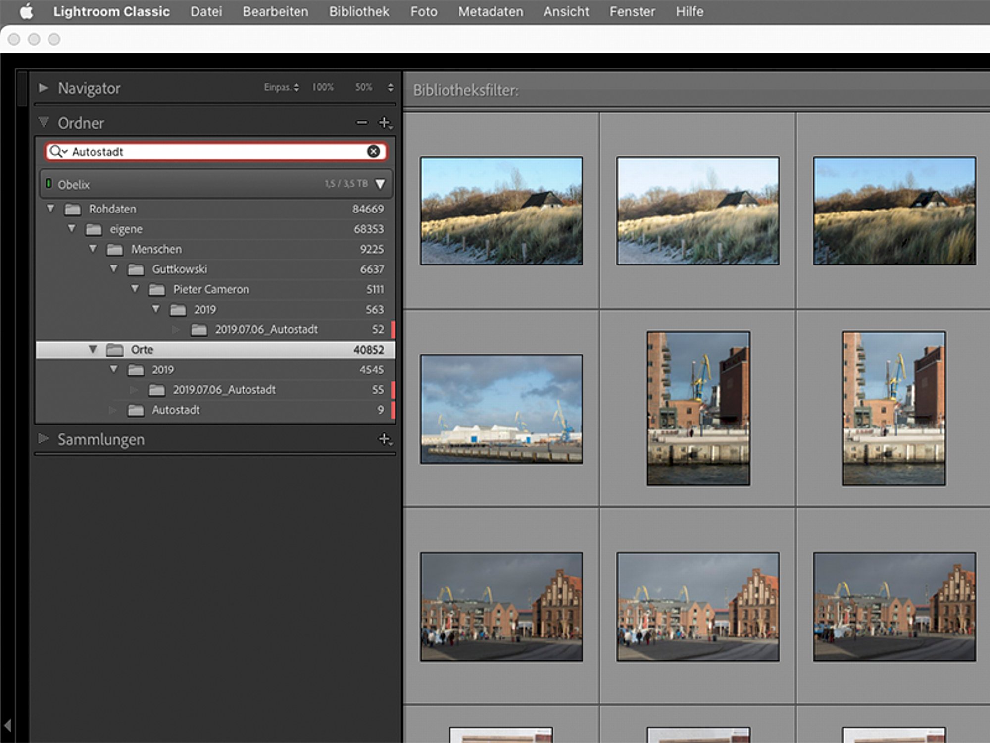
Task: Open the Bibliothek menu
Action: [359, 11]
